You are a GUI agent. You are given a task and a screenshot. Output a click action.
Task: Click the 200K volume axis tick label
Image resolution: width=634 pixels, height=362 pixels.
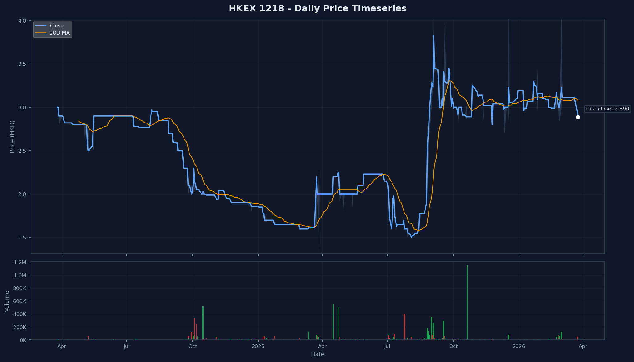[20, 327]
